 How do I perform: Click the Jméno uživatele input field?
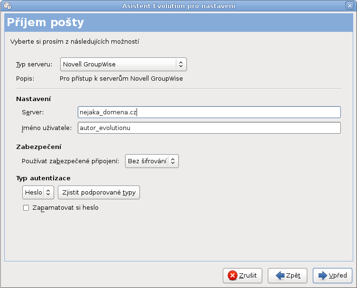coord(209,128)
